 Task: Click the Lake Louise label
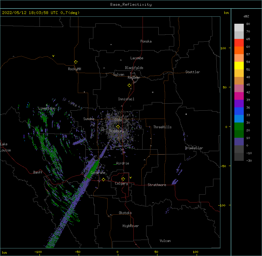5,147
